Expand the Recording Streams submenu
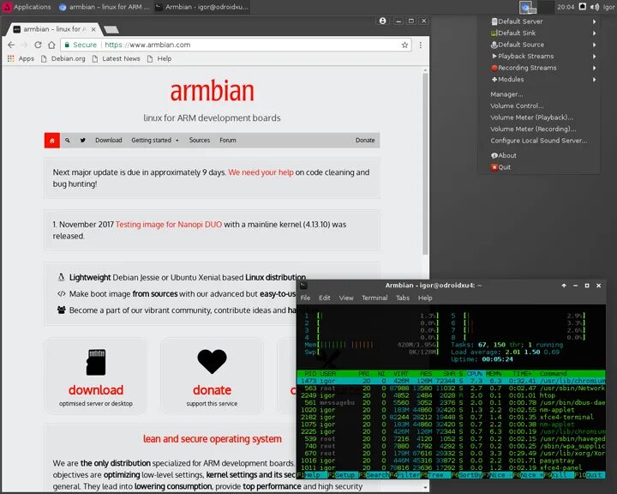This screenshot has width=617, height=494. pos(539,68)
